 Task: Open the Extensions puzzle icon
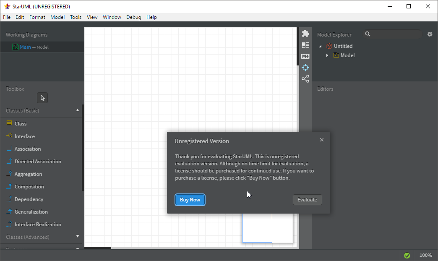(x=305, y=34)
